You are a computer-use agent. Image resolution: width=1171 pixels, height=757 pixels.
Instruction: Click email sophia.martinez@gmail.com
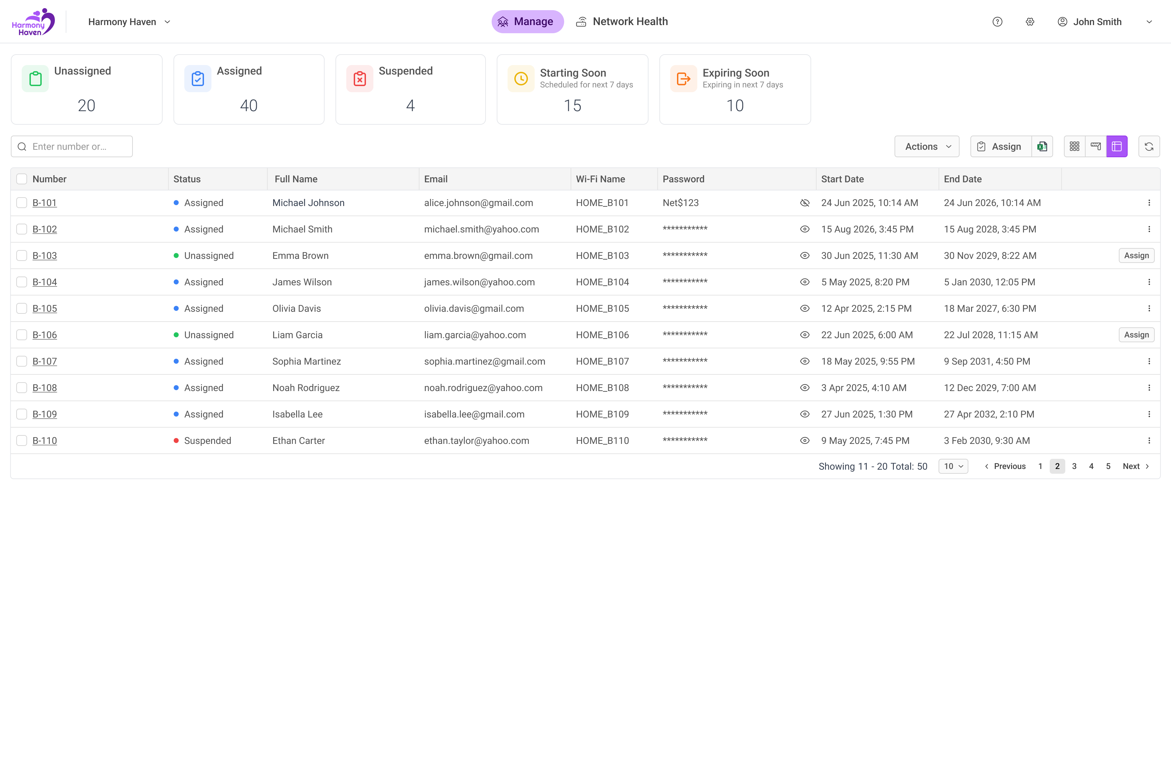(485, 361)
